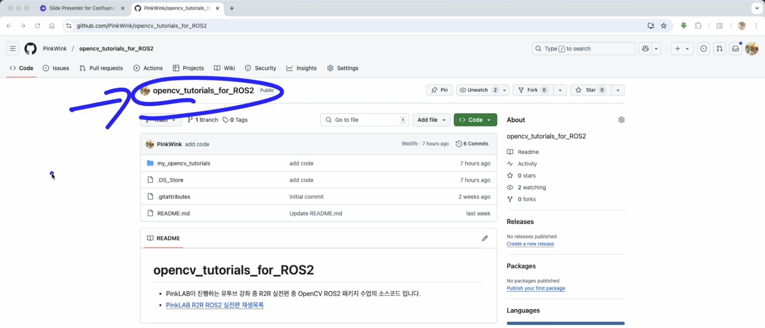Open a new browser tab
765x328 pixels.
point(232,8)
